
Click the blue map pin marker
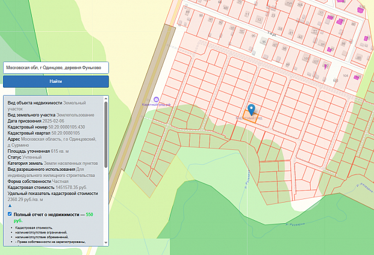pyautogui.click(x=251, y=109)
